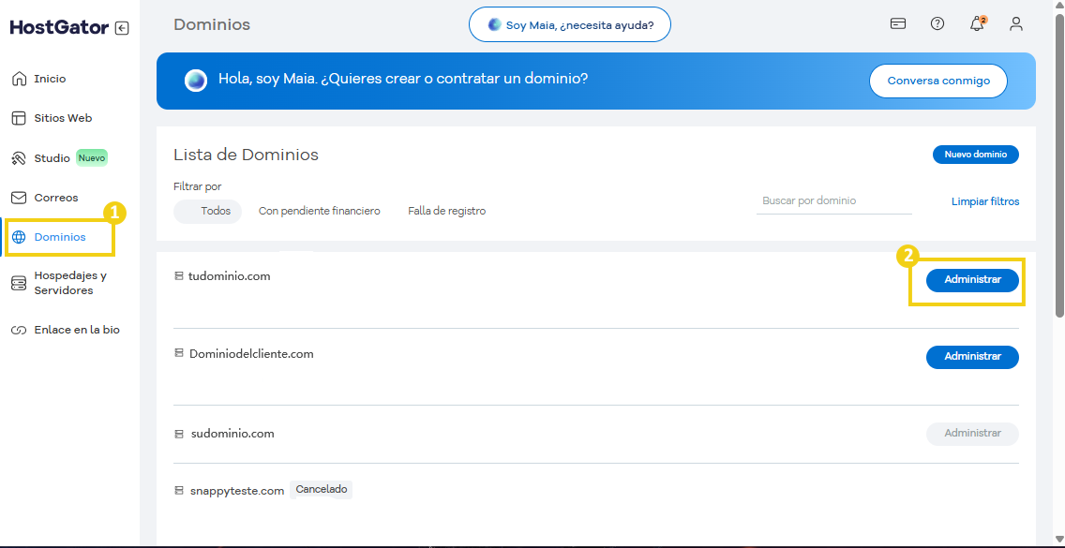Viewport: 1065px width, 548px height.
Task: Click the Enlace en la bio link icon
Action: [x=19, y=330]
